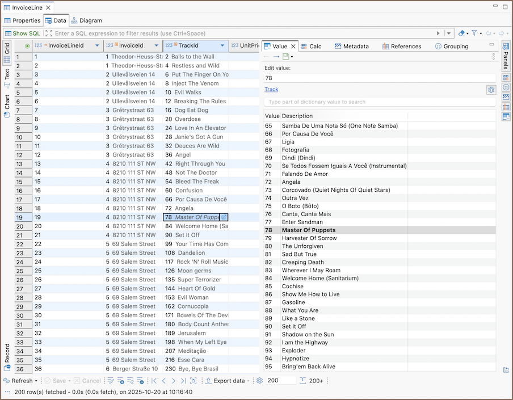This screenshot has width=513, height=400.
Task: Open the dictionary settings gear icon
Action: [491, 90]
